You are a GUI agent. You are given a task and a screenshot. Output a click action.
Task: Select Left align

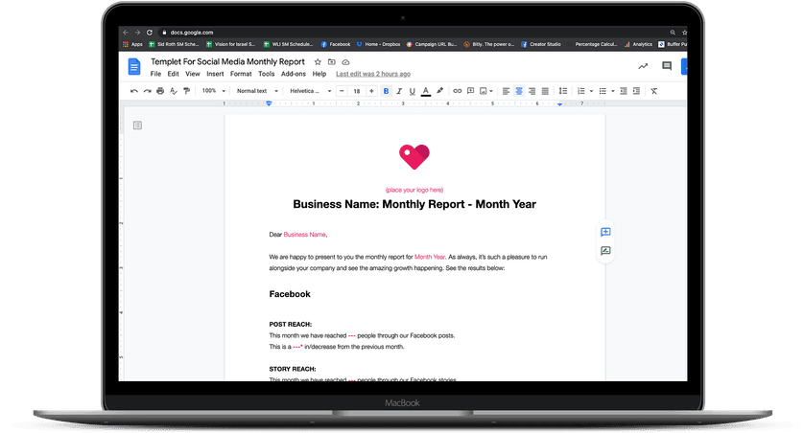coord(506,91)
